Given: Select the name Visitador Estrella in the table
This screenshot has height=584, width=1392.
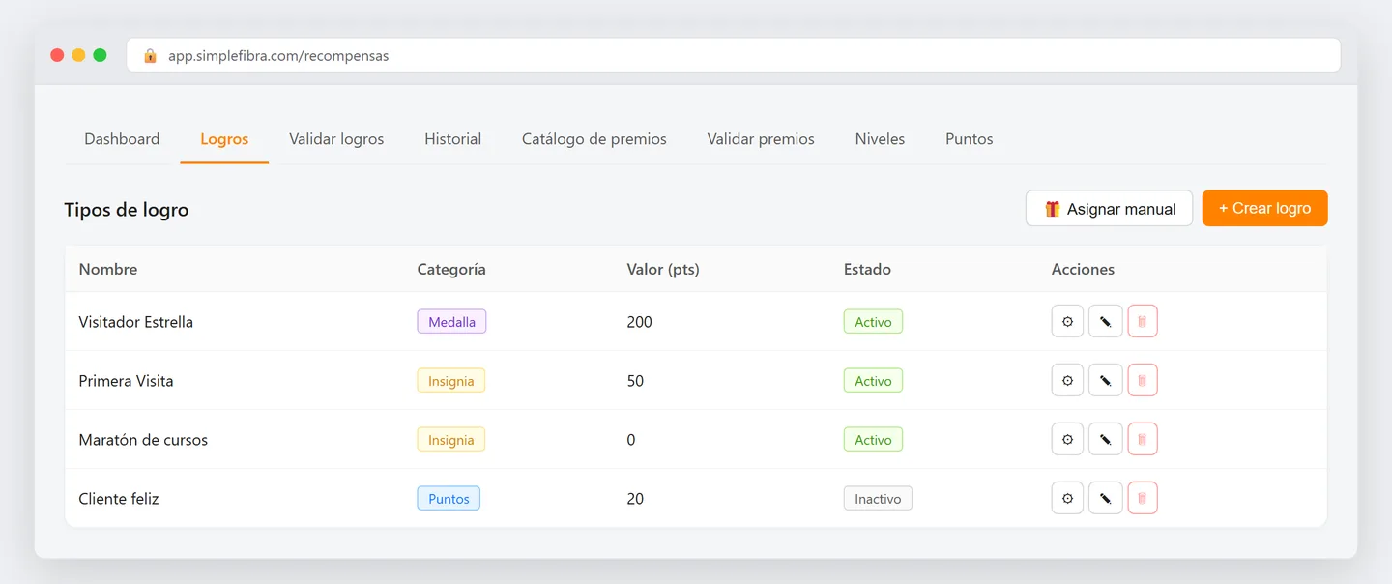Looking at the screenshot, I should tap(136, 322).
